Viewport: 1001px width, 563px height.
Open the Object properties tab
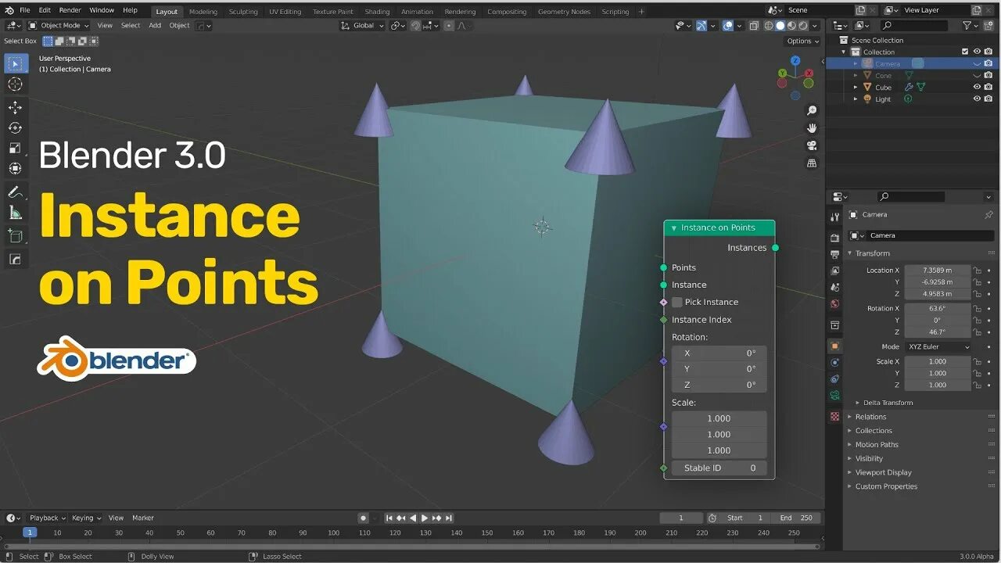tap(834, 346)
